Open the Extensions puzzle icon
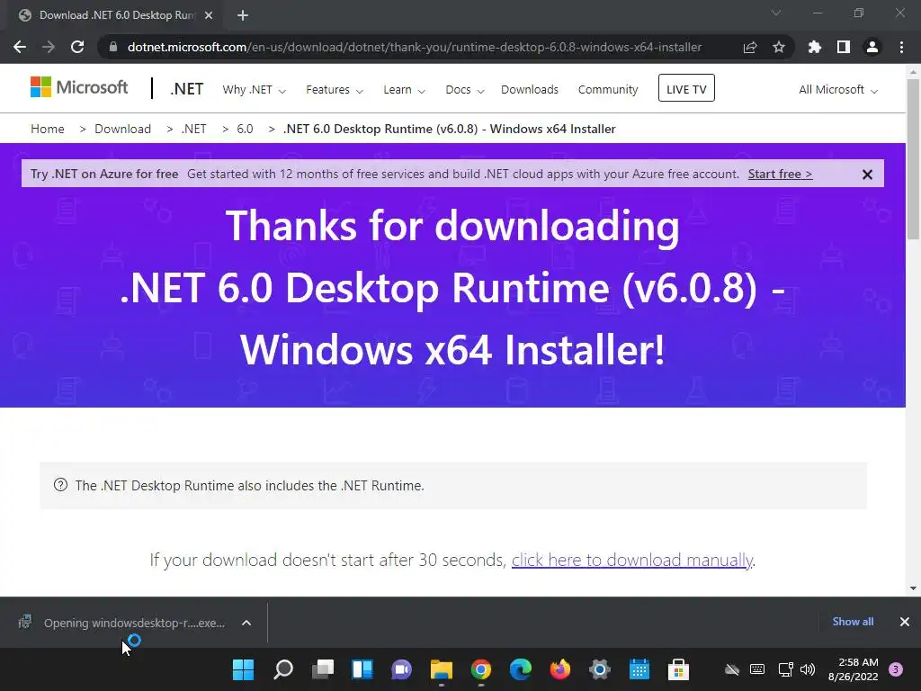Screen dimensions: 921x691 pos(815,47)
